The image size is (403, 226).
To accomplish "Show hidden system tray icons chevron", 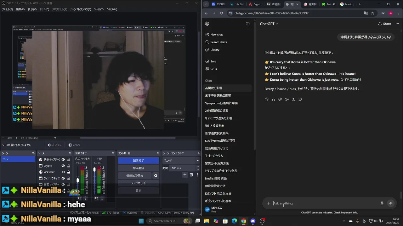I will (x=344, y=221).
